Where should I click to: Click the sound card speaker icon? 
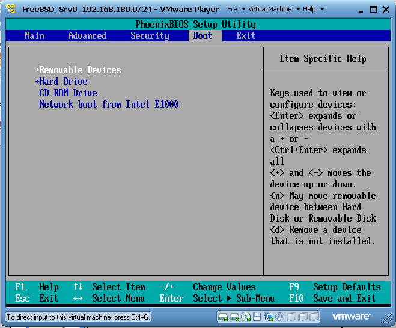pyautogui.click(x=279, y=317)
